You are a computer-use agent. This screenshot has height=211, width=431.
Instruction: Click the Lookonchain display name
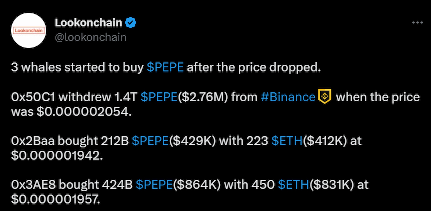coord(88,23)
